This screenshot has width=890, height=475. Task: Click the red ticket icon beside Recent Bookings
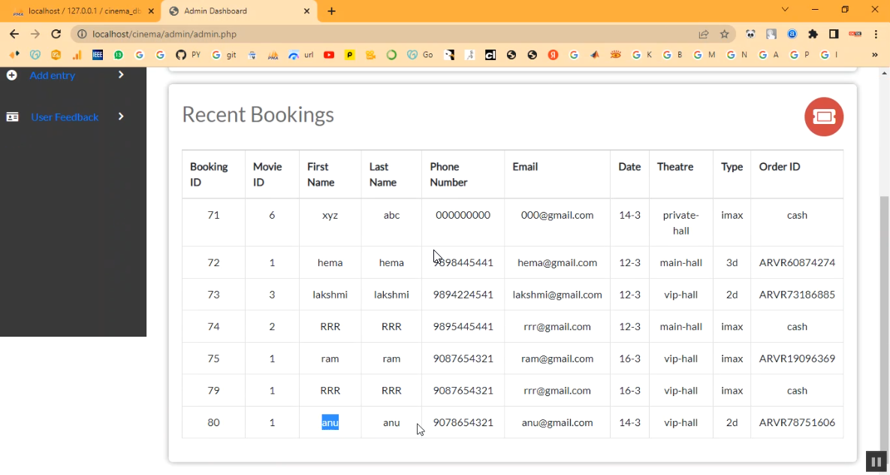(824, 116)
